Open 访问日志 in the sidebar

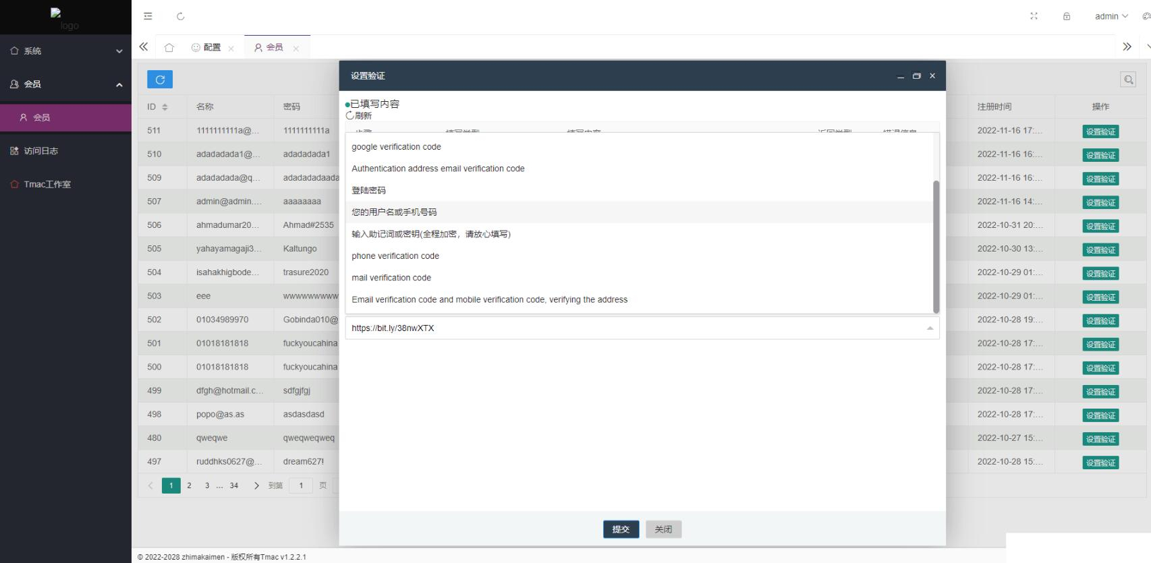pyautogui.click(x=40, y=151)
